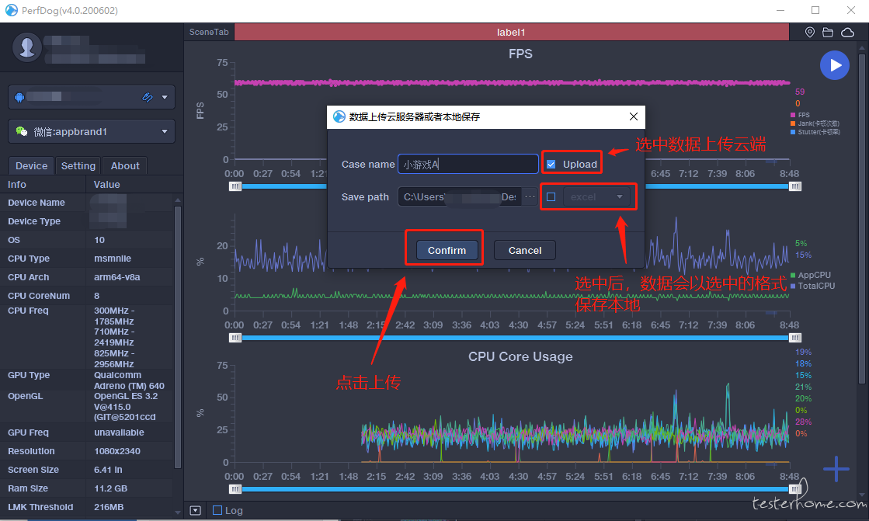The image size is (869, 521).
Task: Click the Resolution value 1080x2340
Action: (x=117, y=451)
